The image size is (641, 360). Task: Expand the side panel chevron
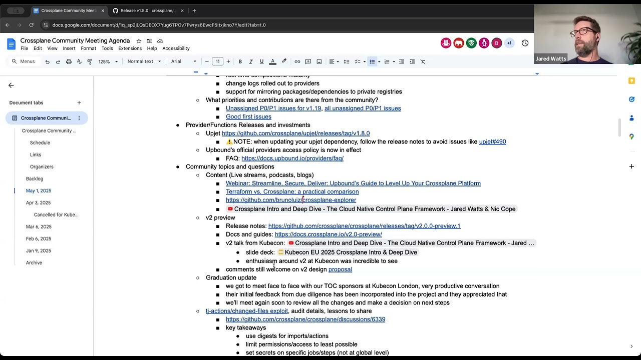pos(631,346)
